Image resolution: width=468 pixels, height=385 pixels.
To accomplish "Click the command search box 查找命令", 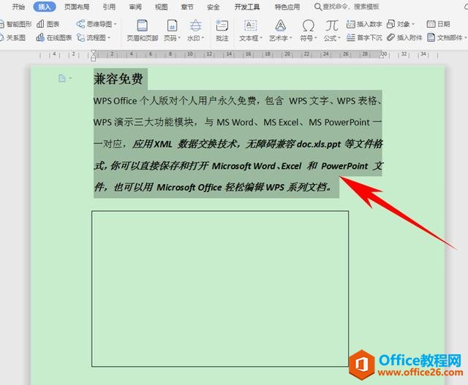I will point(347,7).
